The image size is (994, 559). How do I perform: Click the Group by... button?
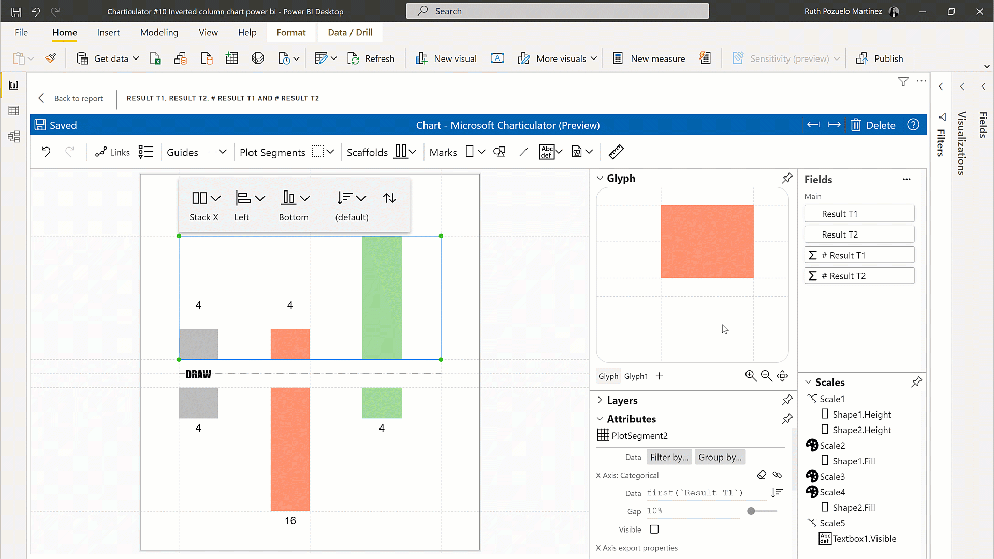[x=720, y=457]
